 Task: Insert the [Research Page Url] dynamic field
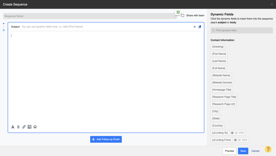tap(223, 104)
